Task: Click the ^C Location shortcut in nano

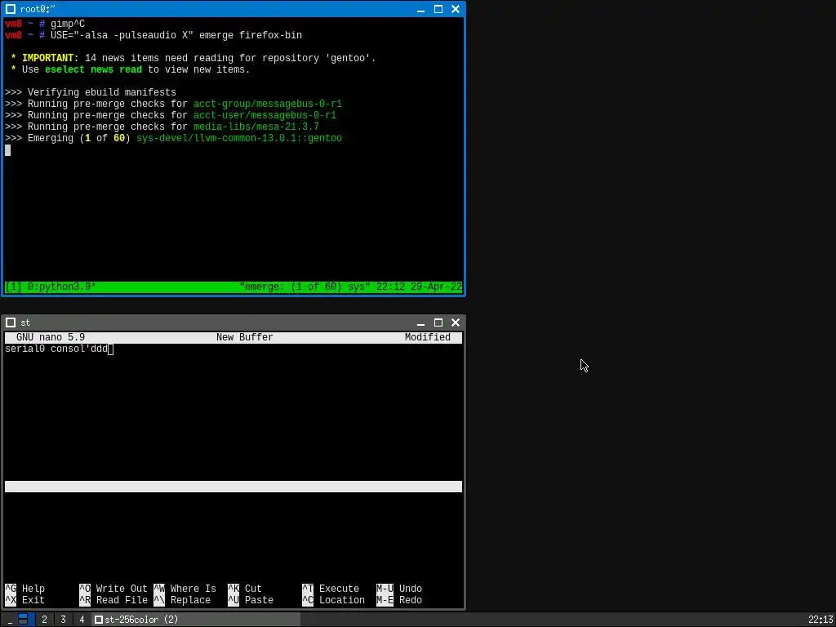Action: pyautogui.click(x=333, y=600)
